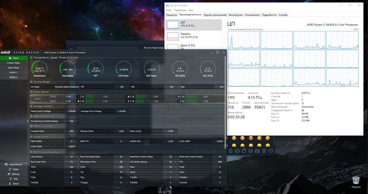Click the SOC Power gauge
The height and width of the screenshot is (194, 368).
[x=152, y=69]
